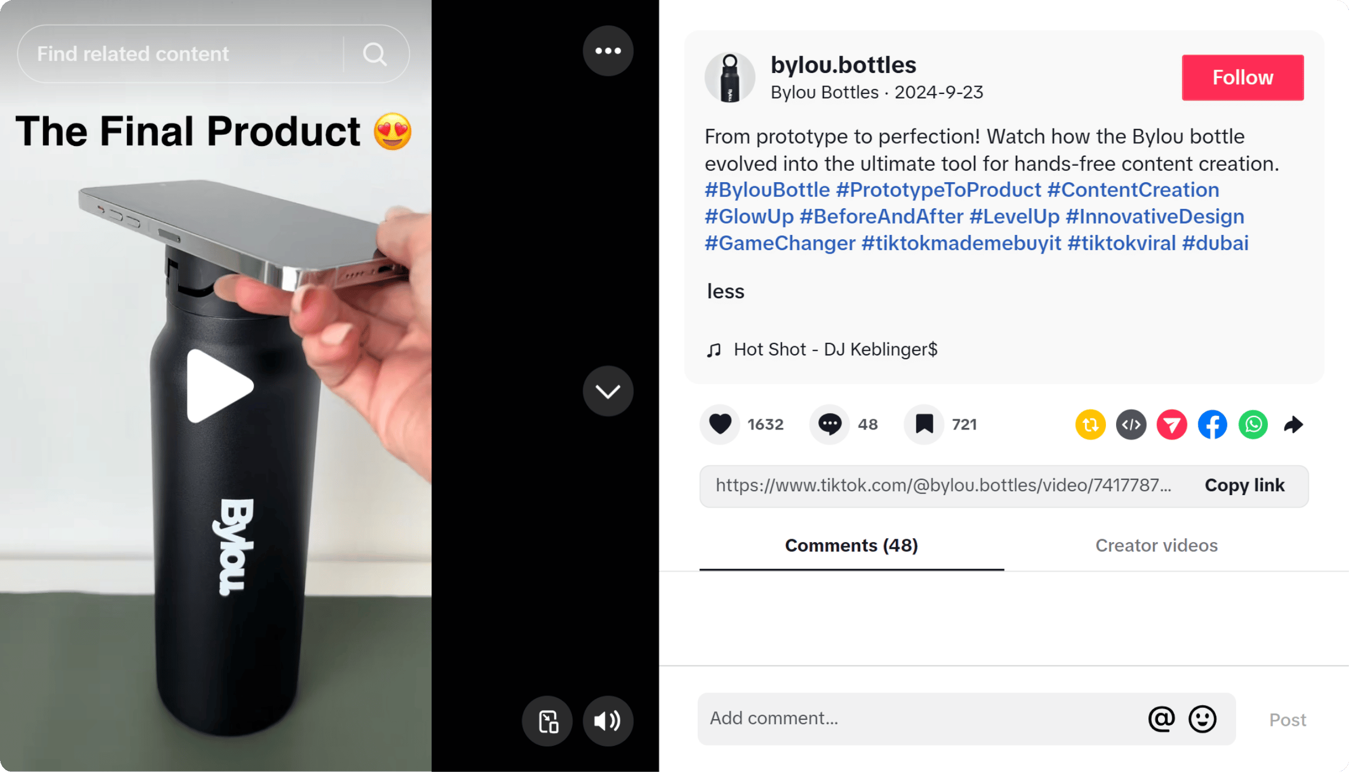Go to next video with down chevron
The image size is (1350, 773).
tap(608, 391)
